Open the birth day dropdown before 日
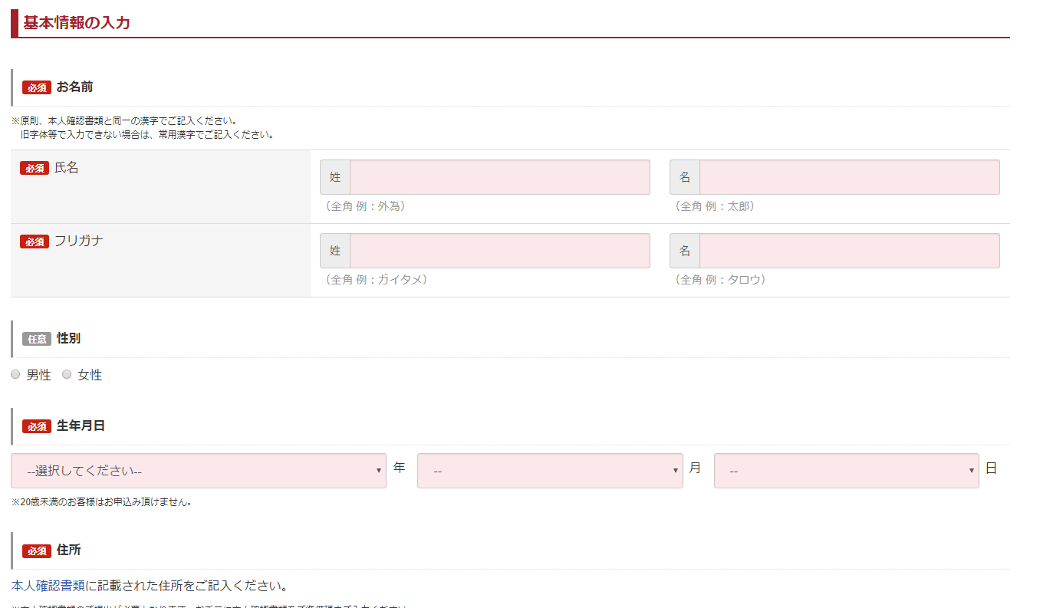 click(x=847, y=471)
